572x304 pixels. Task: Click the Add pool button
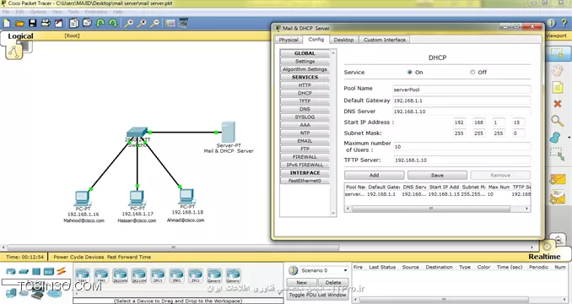point(374,175)
